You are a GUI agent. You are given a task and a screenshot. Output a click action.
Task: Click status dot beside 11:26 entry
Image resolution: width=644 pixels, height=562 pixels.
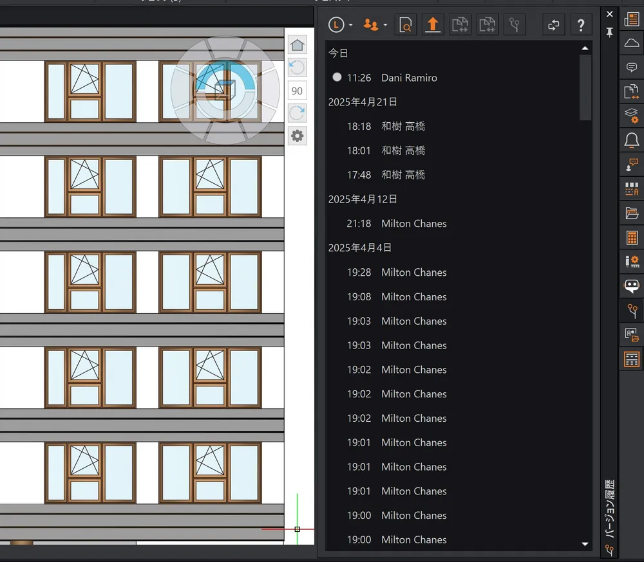337,77
